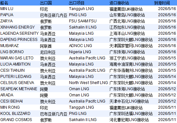Image resolution: width=177 pixels, height=123 pixels.
Task: Click 江苏如东LNG接收站 cell
Action: (x=127, y=27)
